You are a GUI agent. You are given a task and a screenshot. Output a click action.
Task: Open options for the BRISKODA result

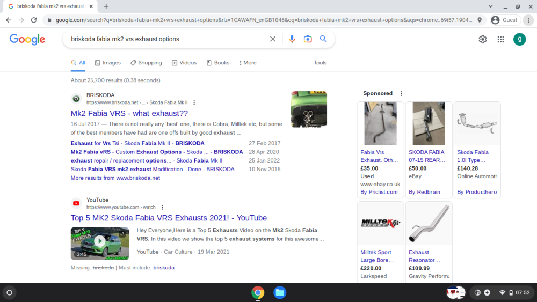(194, 102)
